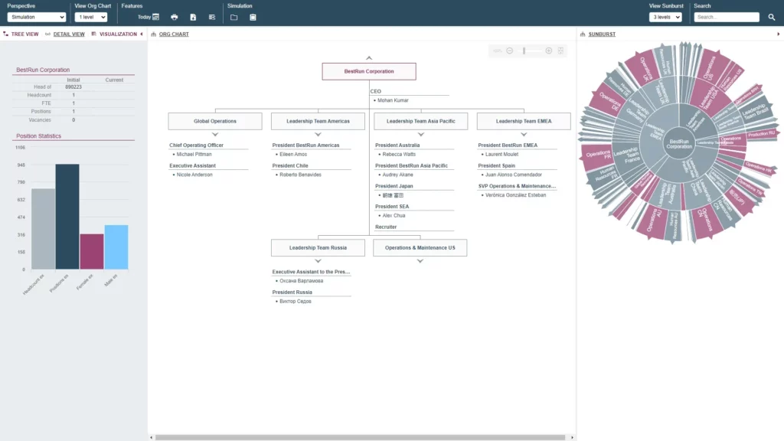Viewport: 784px width, 441px height.
Task: Click the Org Chart header icon
Action: [x=153, y=34]
